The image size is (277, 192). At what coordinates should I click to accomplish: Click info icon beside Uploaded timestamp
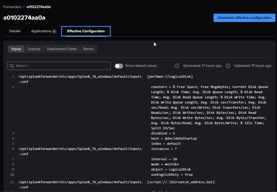228,66
